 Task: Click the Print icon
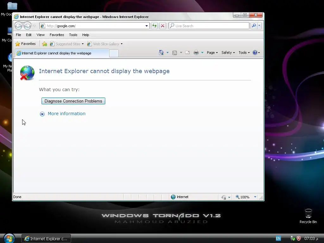196,53
